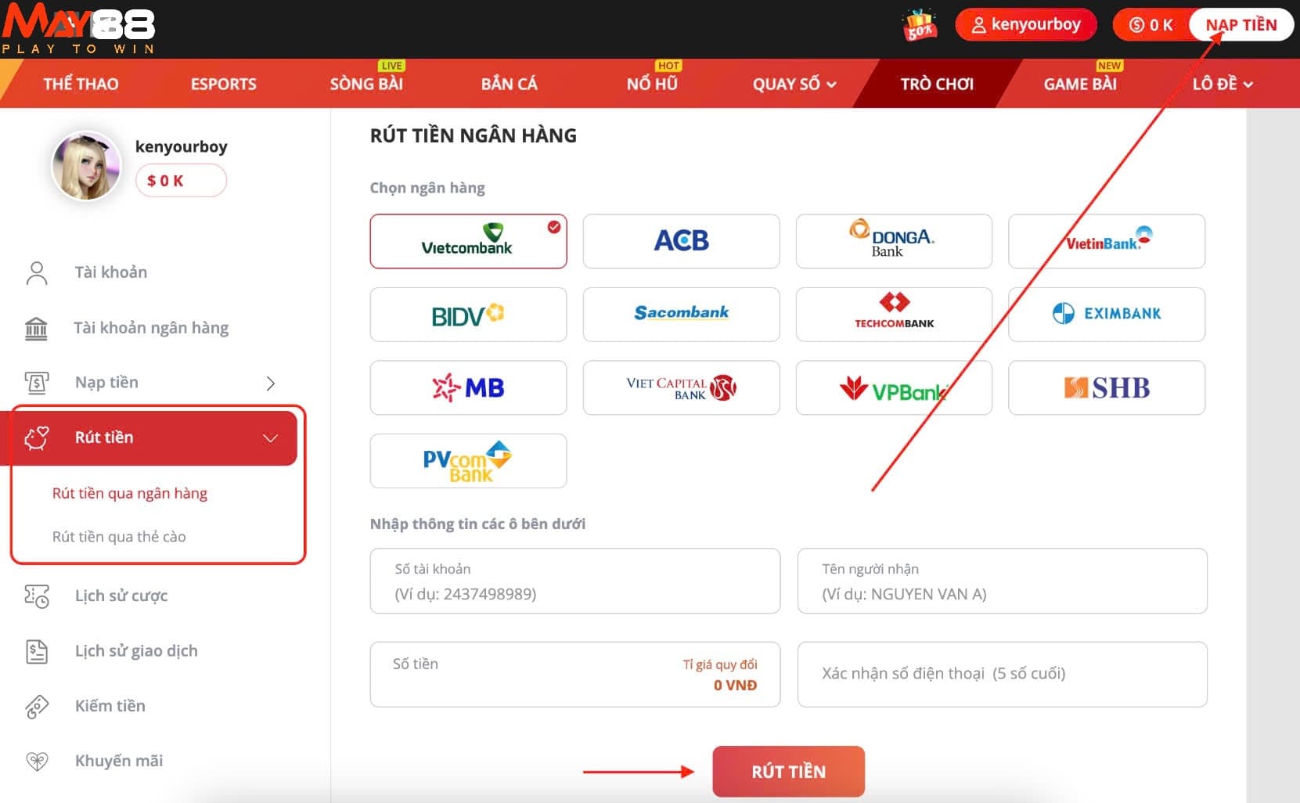This screenshot has width=1300, height=803.
Task: Choose PVcomBank option
Action: pyautogui.click(x=468, y=461)
